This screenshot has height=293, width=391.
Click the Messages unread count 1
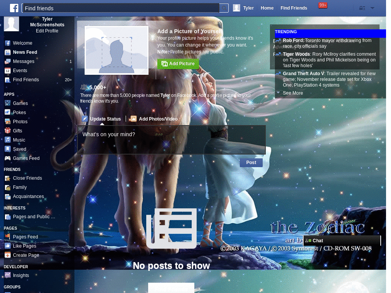(71, 61)
